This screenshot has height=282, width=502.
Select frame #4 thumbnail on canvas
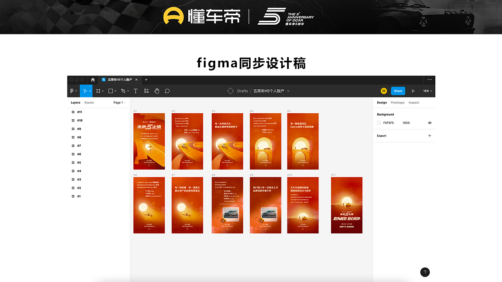click(x=266, y=141)
